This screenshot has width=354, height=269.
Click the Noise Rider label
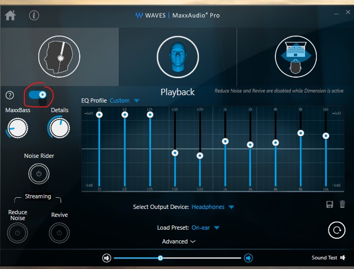pyautogui.click(x=39, y=156)
